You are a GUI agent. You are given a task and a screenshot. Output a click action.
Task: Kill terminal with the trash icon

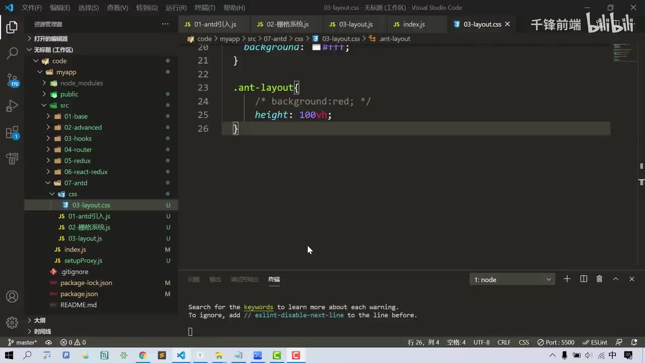coord(600,279)
